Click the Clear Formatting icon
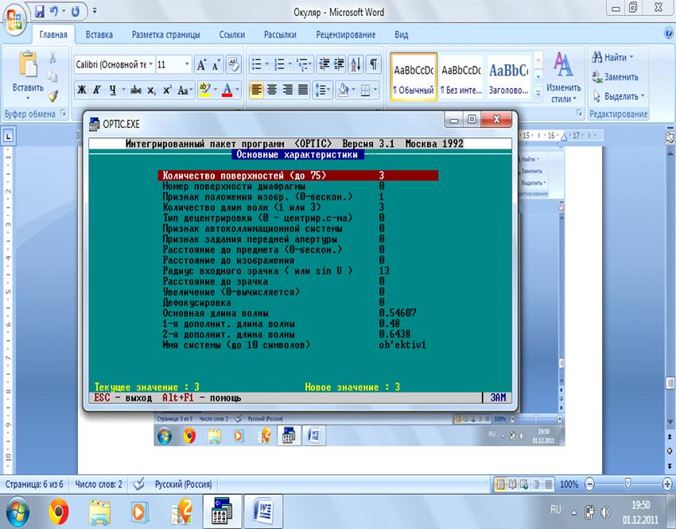676x529 pixels. pos(233,64)
